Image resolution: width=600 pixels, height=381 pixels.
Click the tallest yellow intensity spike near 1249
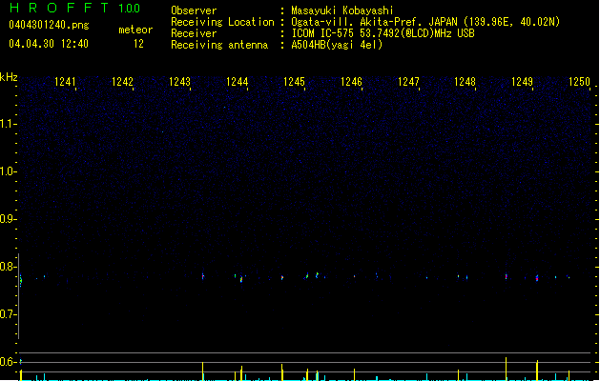tap(506, 369)
